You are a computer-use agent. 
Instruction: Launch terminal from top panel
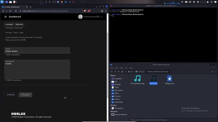pos(6,2)
